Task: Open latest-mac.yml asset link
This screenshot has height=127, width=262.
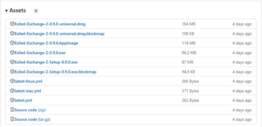Action: coord(28,91)
